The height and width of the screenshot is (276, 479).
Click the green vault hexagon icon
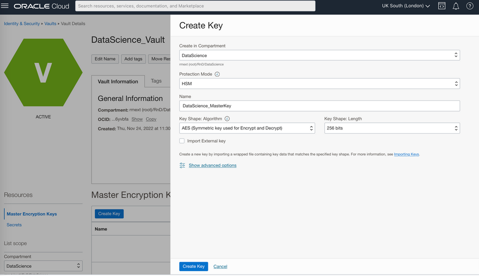43,72
